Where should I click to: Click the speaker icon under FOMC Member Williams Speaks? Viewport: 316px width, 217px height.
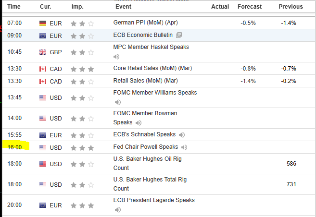(116, 102)
